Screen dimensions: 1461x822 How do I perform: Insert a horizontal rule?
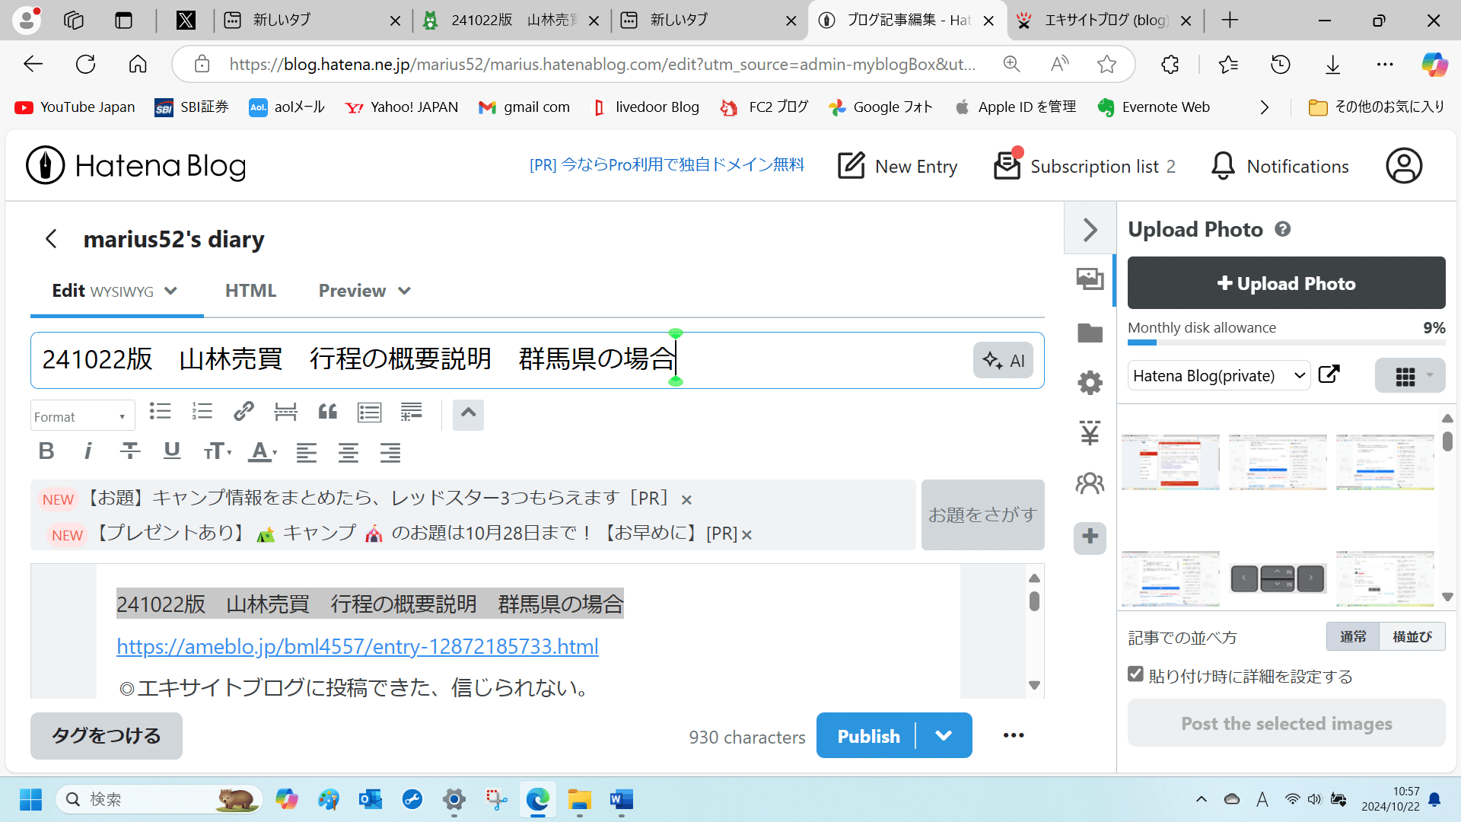[285, 412]
